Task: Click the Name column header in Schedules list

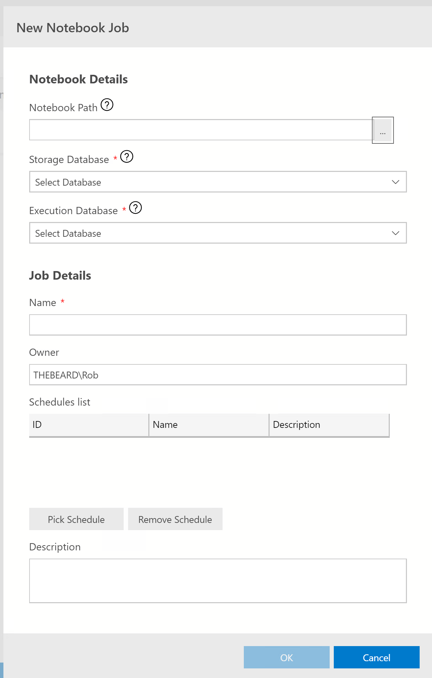Action: click(x=209, y=425)
